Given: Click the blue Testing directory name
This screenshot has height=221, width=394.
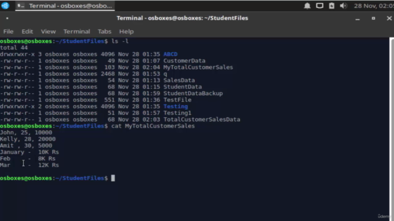Looking at the screenshot, I should 175,106.
